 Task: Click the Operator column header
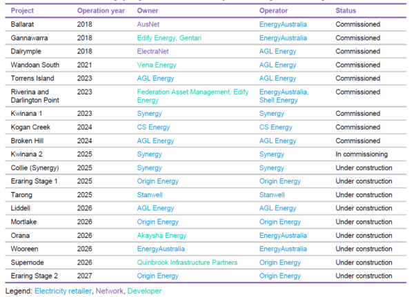click(273, 10)
